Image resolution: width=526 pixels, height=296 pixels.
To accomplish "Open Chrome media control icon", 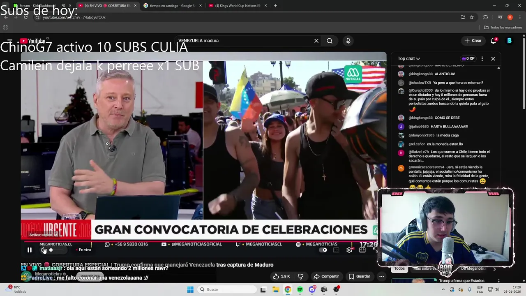I will (x=500, y=17).
